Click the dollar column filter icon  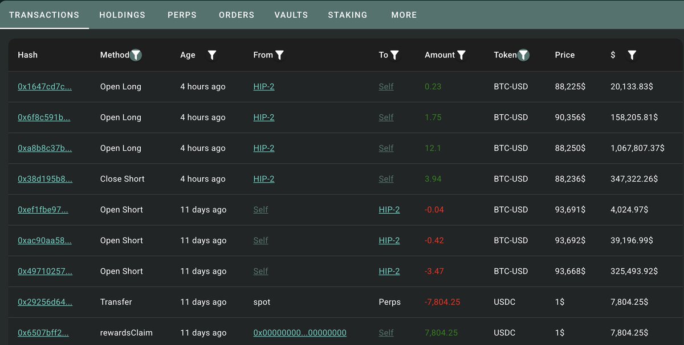coord(632,55)
